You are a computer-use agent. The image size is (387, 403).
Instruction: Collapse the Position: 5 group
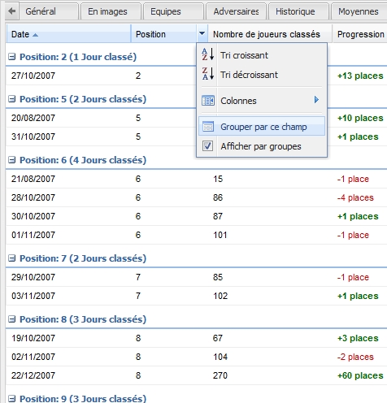pos(11,99)
